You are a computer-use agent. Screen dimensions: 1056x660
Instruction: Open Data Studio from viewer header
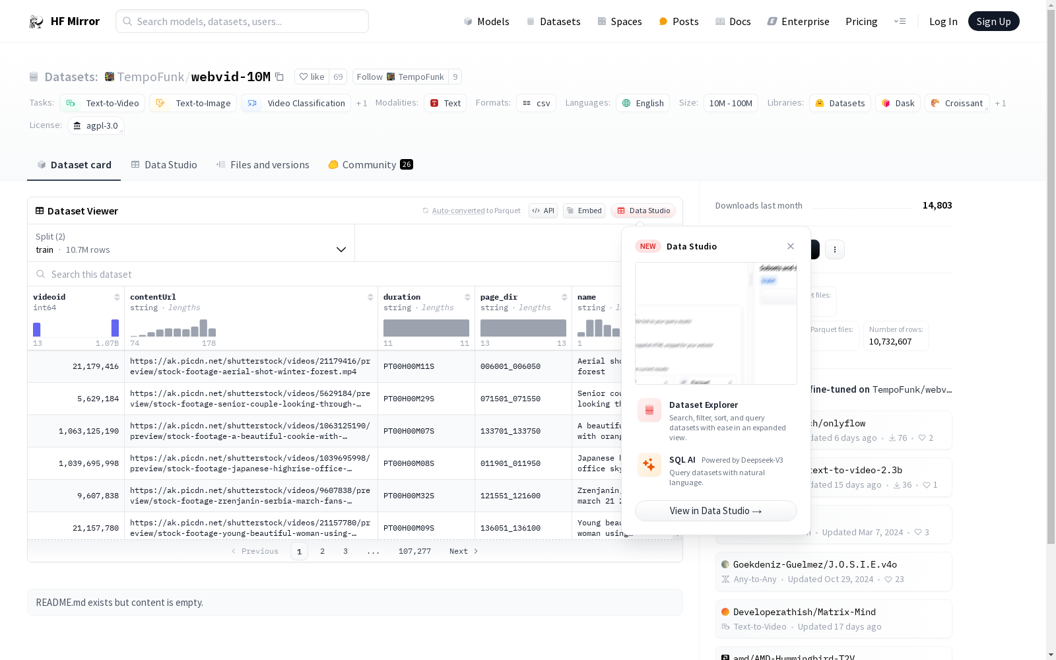tap(643, 211)
